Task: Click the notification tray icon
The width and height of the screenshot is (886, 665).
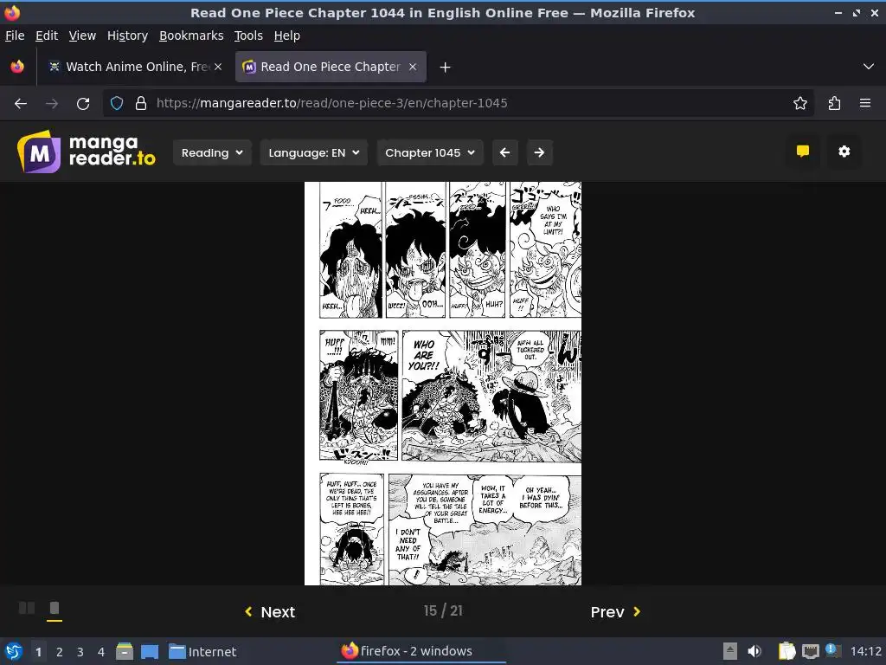Action: (x=833, y=651)
